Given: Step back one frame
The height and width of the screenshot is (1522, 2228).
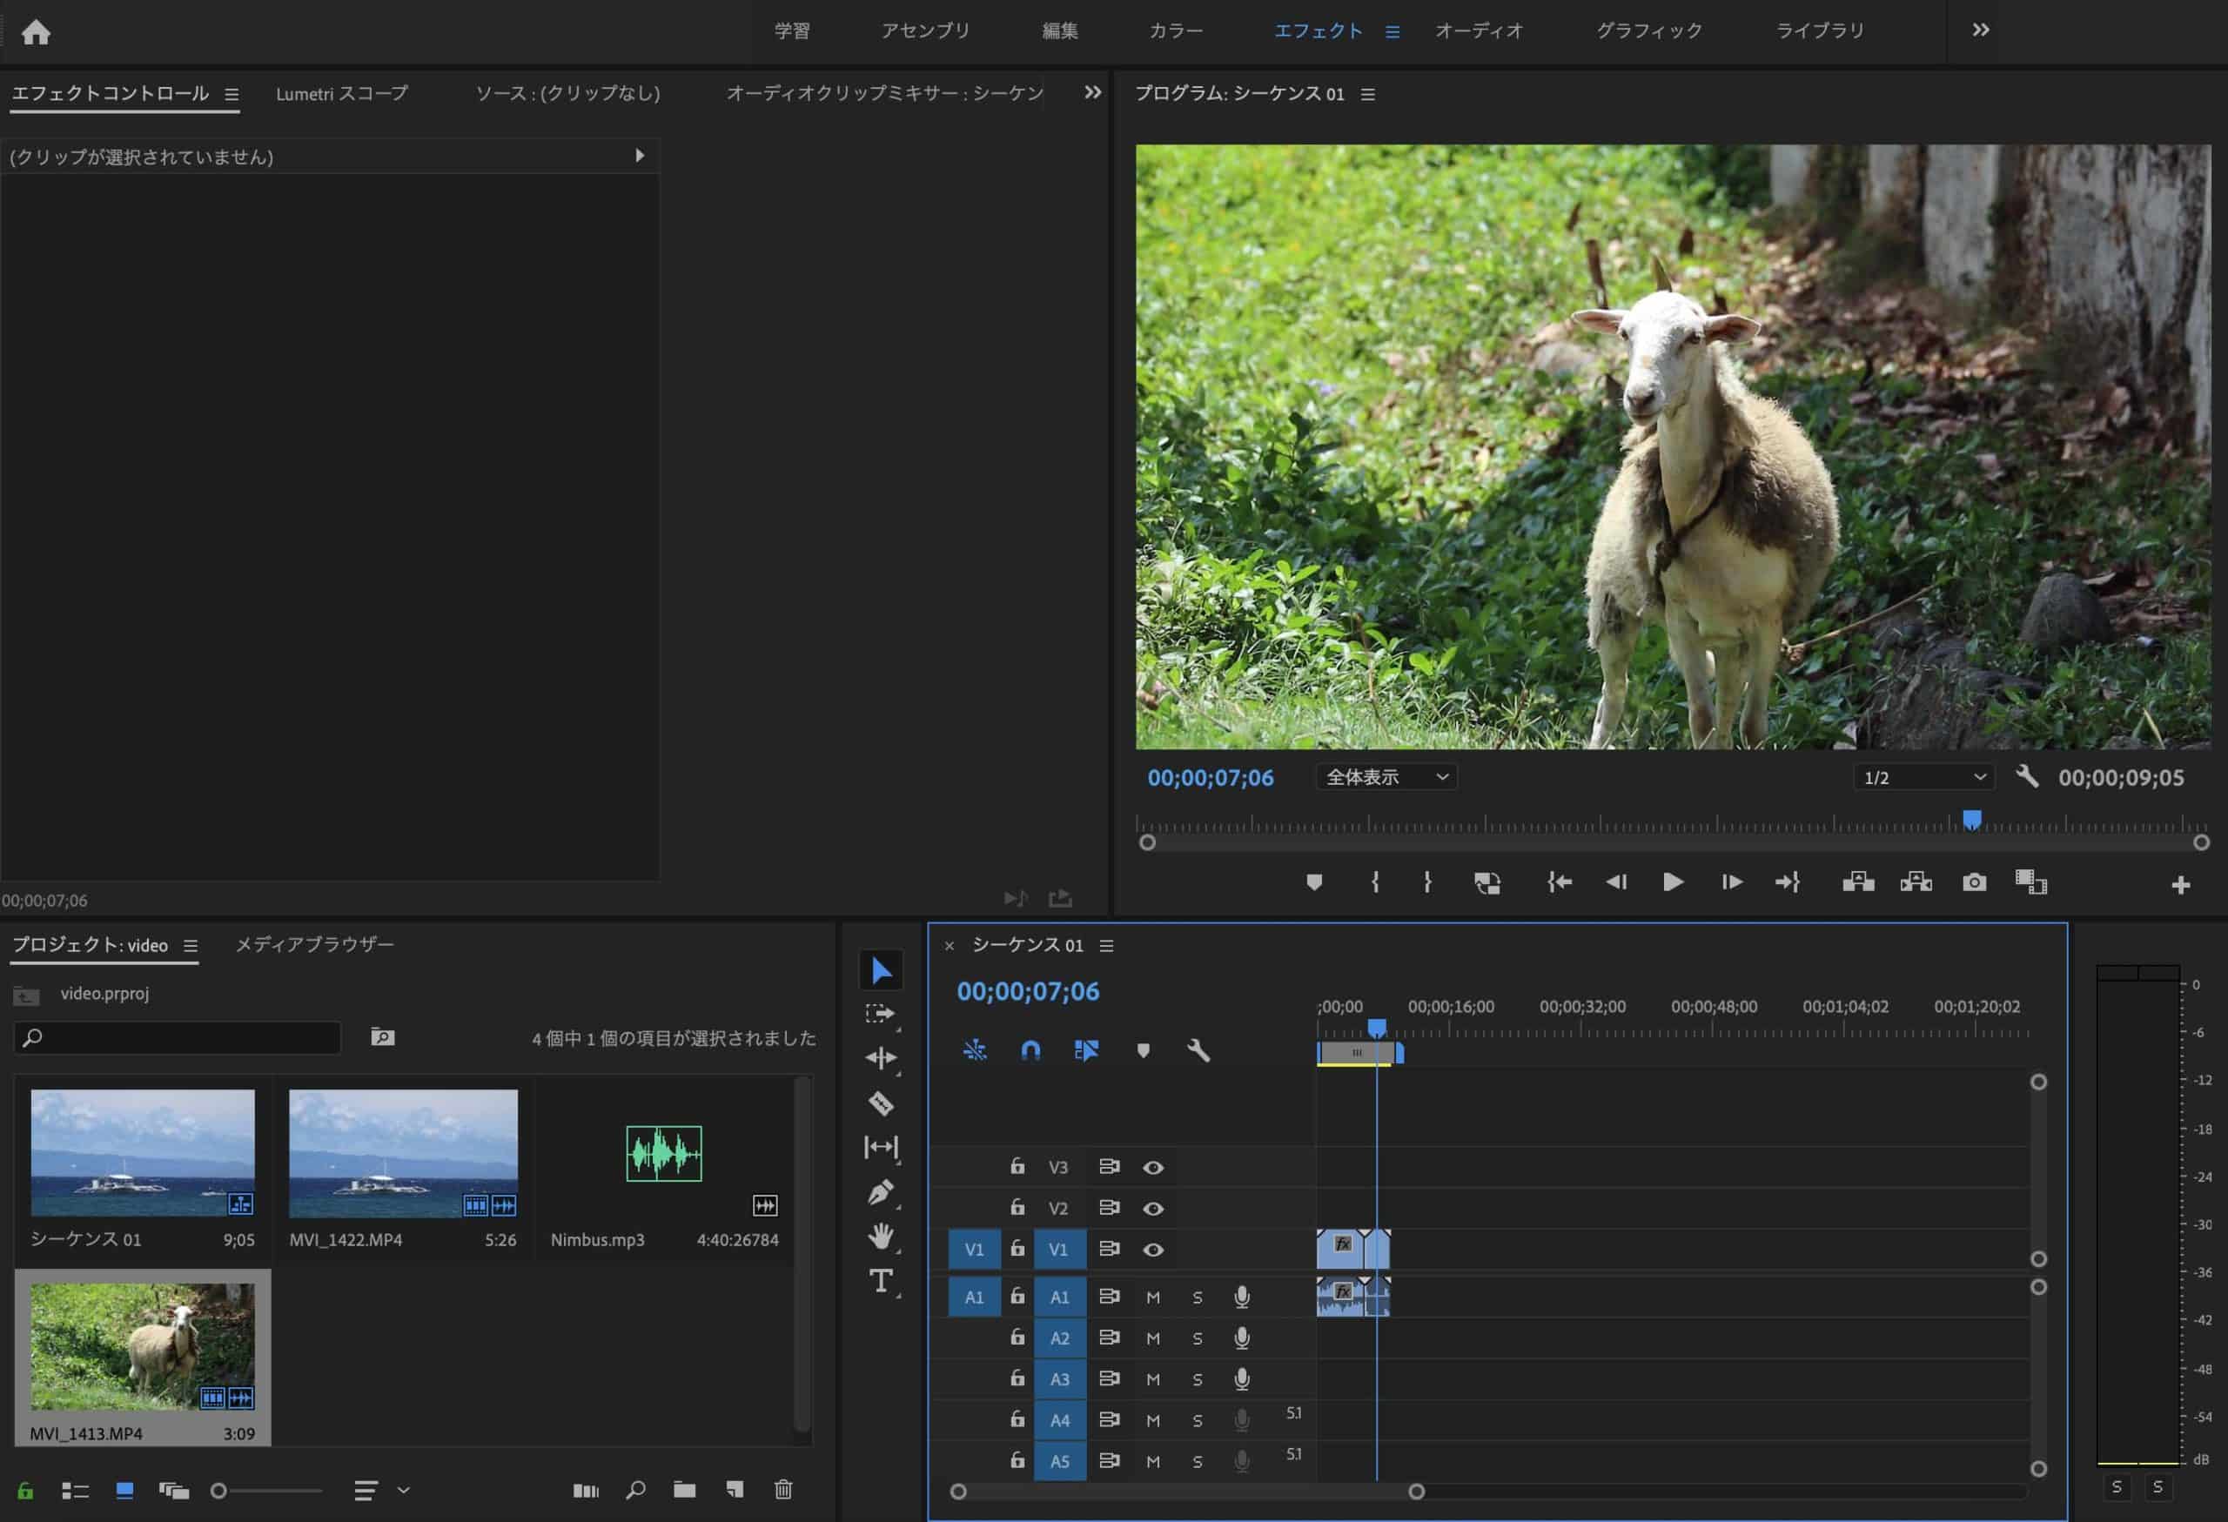Looking at the screenshot, I should [1616, 882].
